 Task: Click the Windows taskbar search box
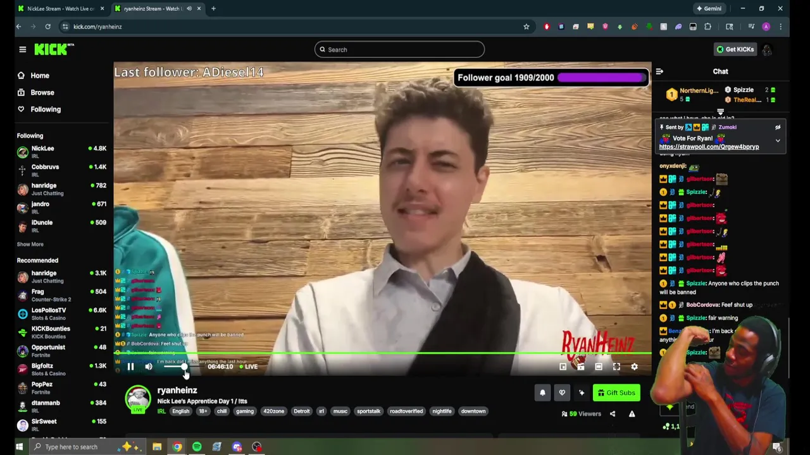click(87, 447)
